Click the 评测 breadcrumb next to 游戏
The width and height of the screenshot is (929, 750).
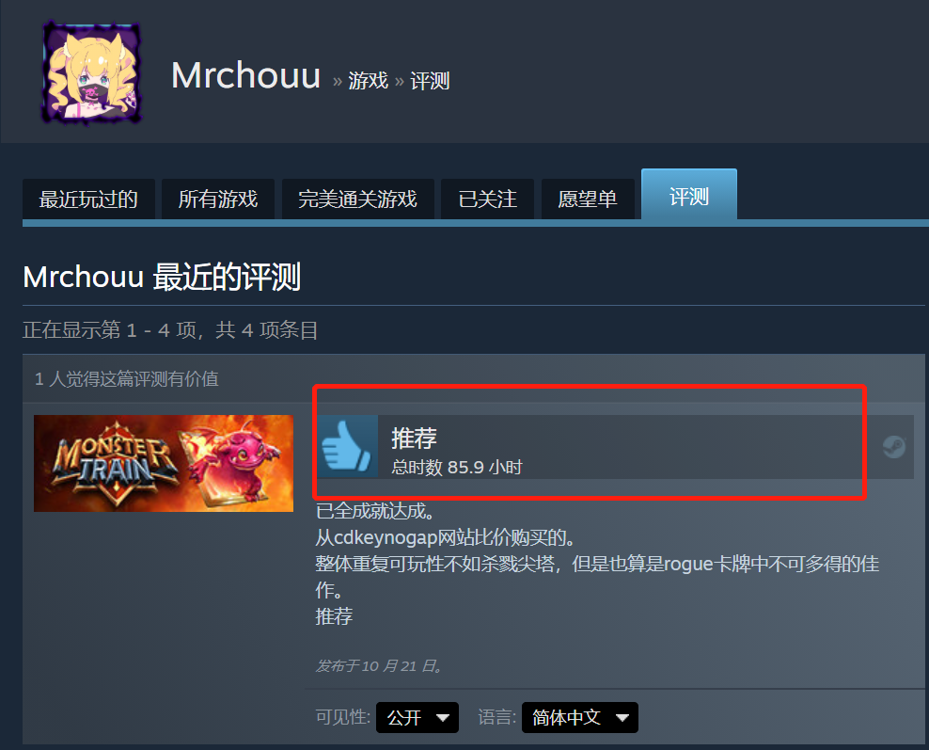pyautogui.click(x=430, y=81)
